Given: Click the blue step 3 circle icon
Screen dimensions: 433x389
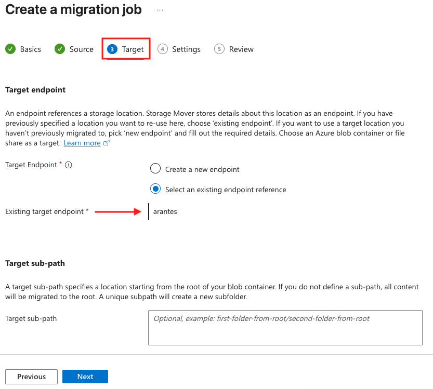Looking at the screenshot, I should tap(112, 49).
